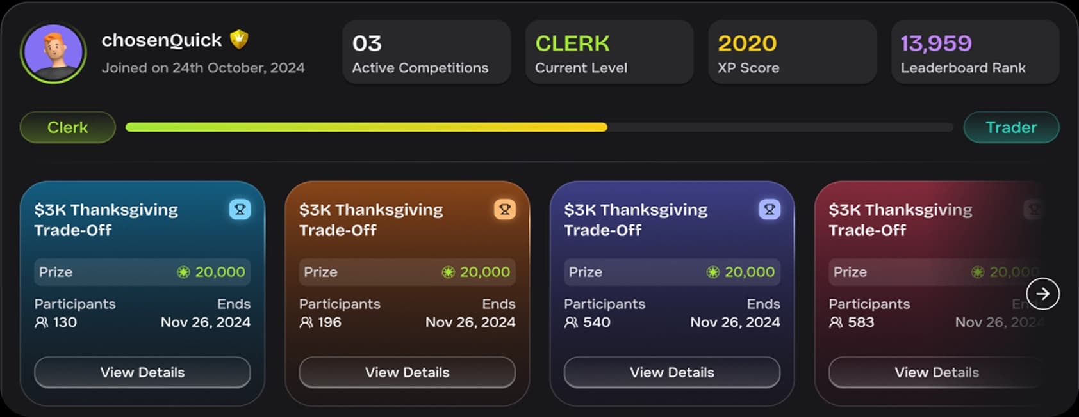Click the Trader level pill
1079x417 pixels.
pos(1010,127)
